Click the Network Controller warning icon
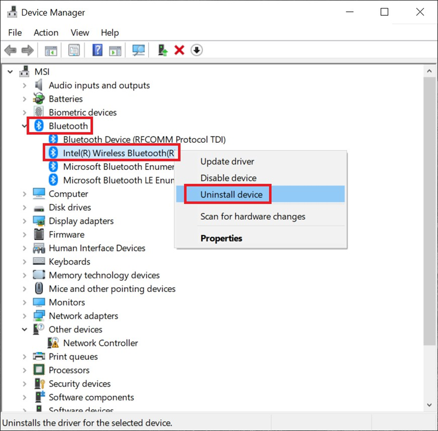The height and width of the screenshot is (431, 438). [x=53, y=343]
